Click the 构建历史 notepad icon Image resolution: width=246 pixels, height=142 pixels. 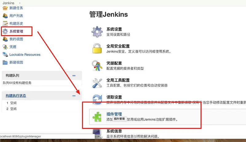[5, 23]
